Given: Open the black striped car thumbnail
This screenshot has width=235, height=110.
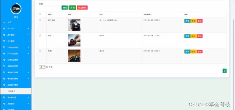Looking at the screenshot, I should coord(74,25).
